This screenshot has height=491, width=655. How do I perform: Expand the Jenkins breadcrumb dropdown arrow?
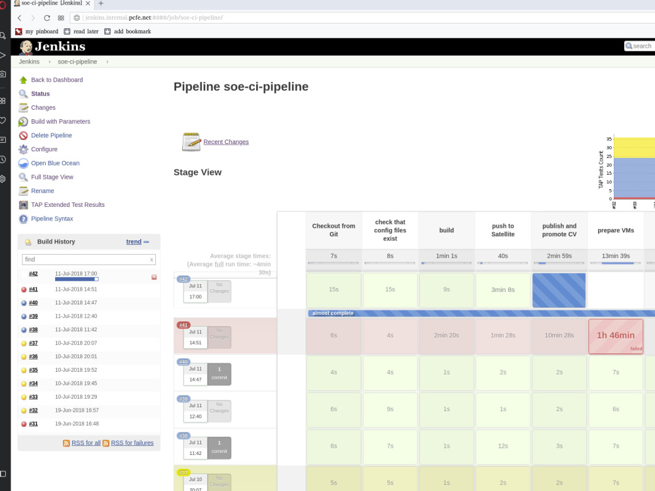point(50,62)
